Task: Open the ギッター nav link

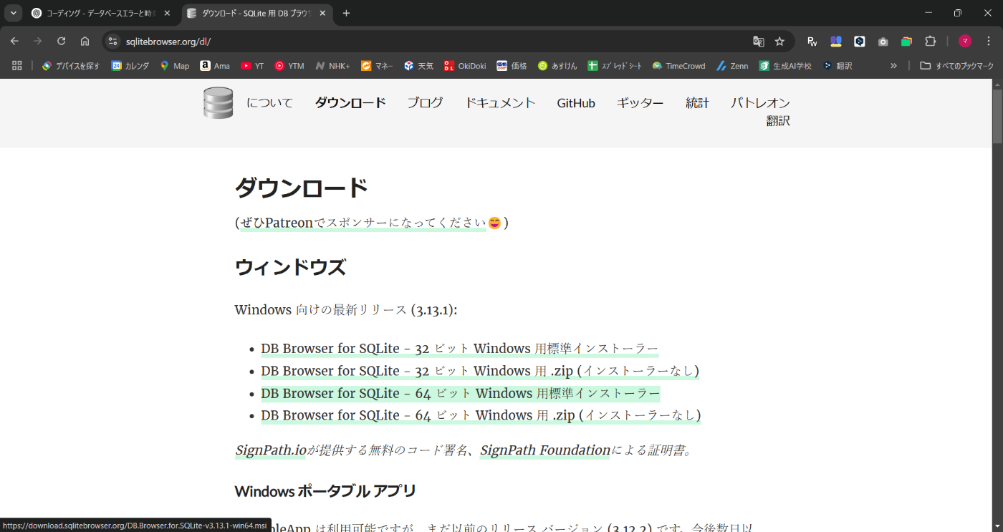Action: [640, 103]
